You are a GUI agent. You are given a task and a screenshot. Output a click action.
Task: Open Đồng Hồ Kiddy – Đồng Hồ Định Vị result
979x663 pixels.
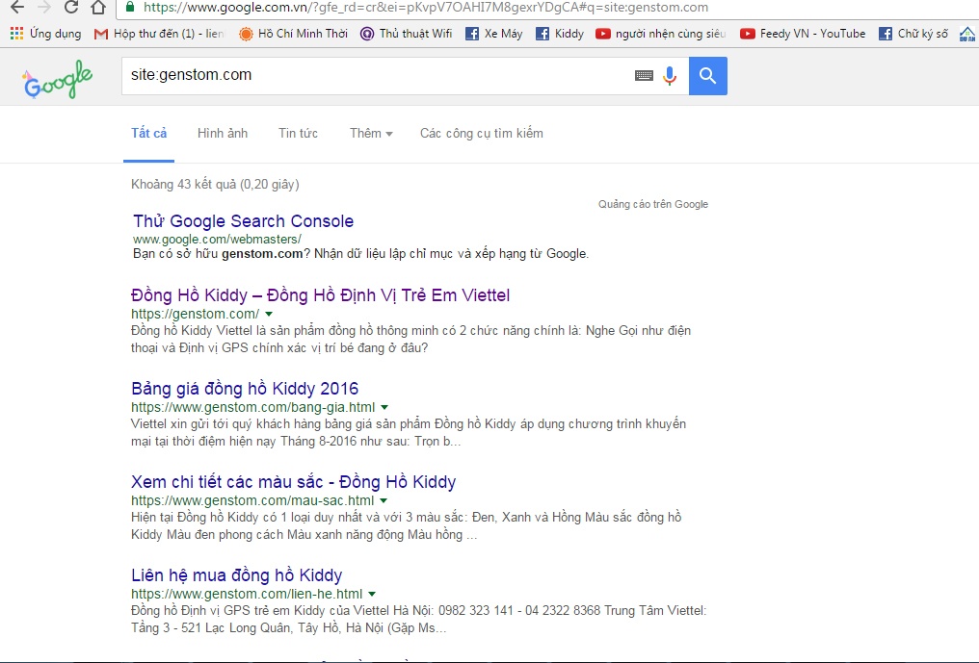320,295
